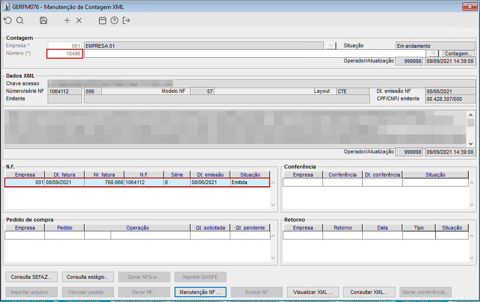This screenshot has height=302, width=480.
Task: Click the Layout field CTE
Action: tap(353, 91)
